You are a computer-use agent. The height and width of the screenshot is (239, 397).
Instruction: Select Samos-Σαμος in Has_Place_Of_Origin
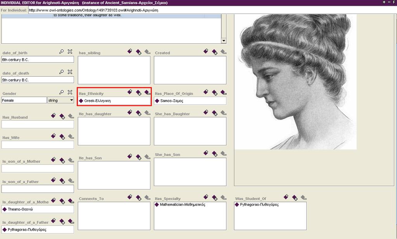(172, 101)
